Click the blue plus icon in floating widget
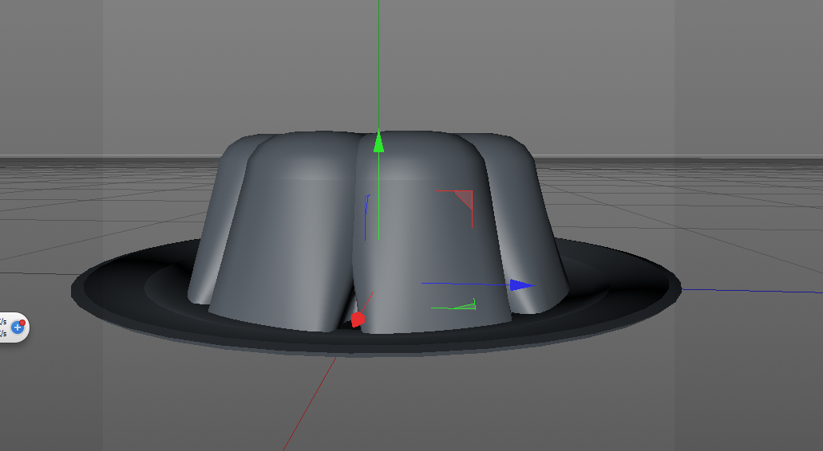Screen dimensions: 823x451 pos(18,327)
